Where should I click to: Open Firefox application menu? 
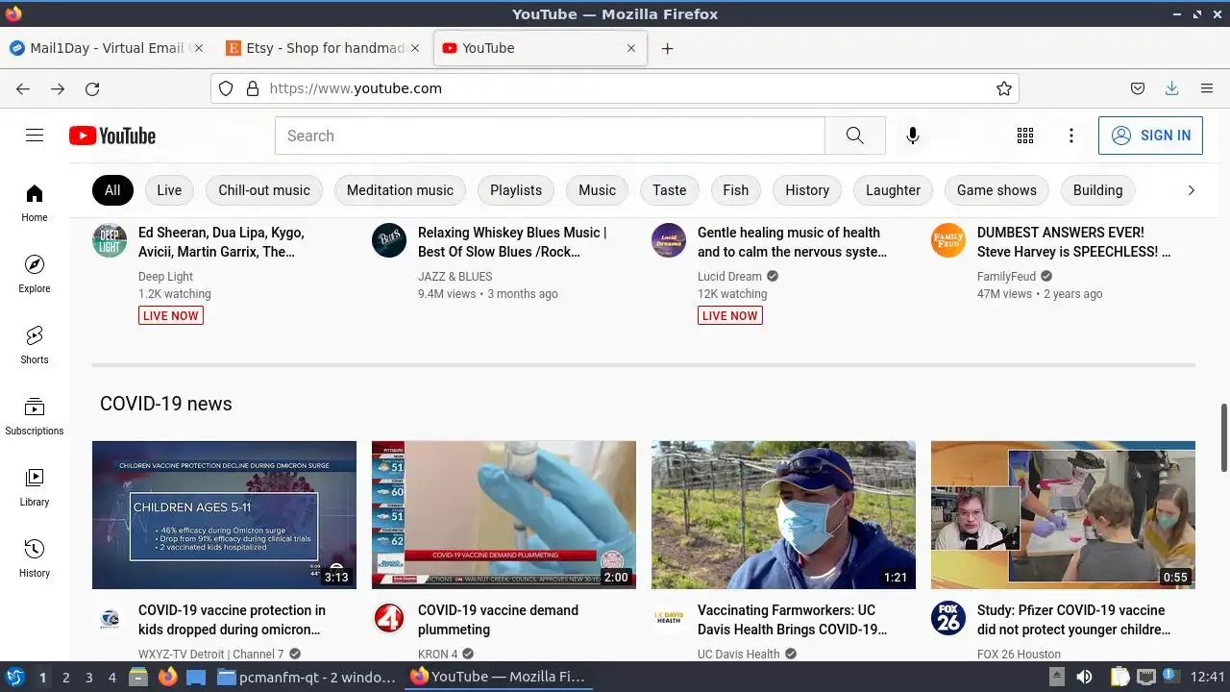1207,88
